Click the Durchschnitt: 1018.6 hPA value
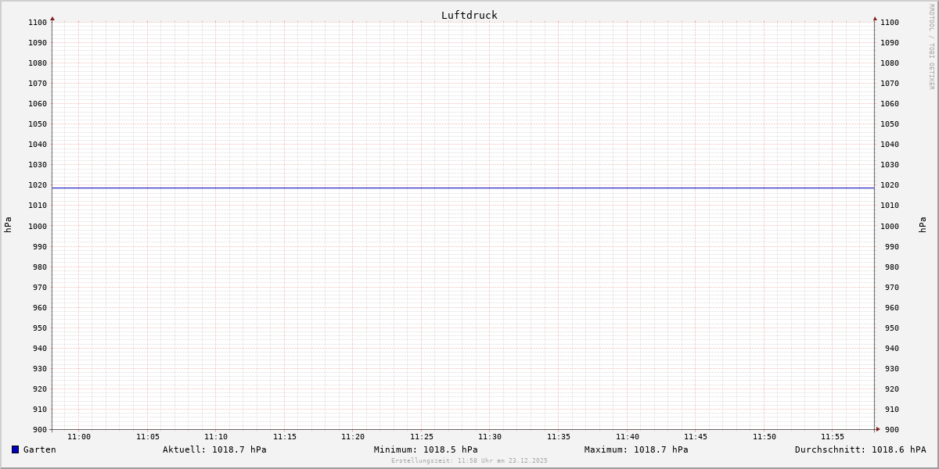The image size is (939, 469). coord(860,449)
